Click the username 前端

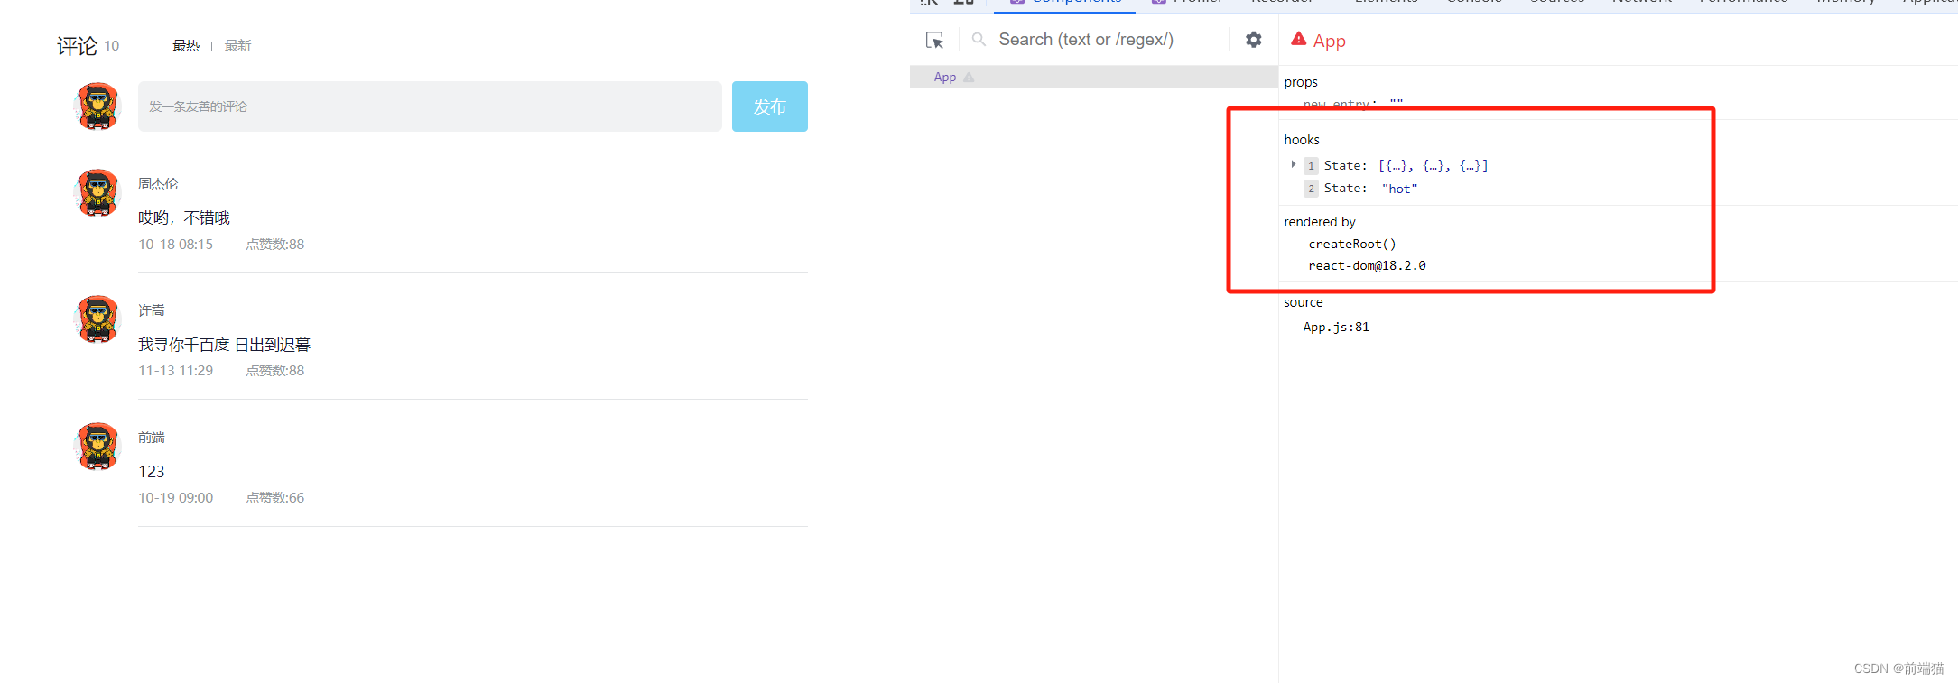pos(152,438)
